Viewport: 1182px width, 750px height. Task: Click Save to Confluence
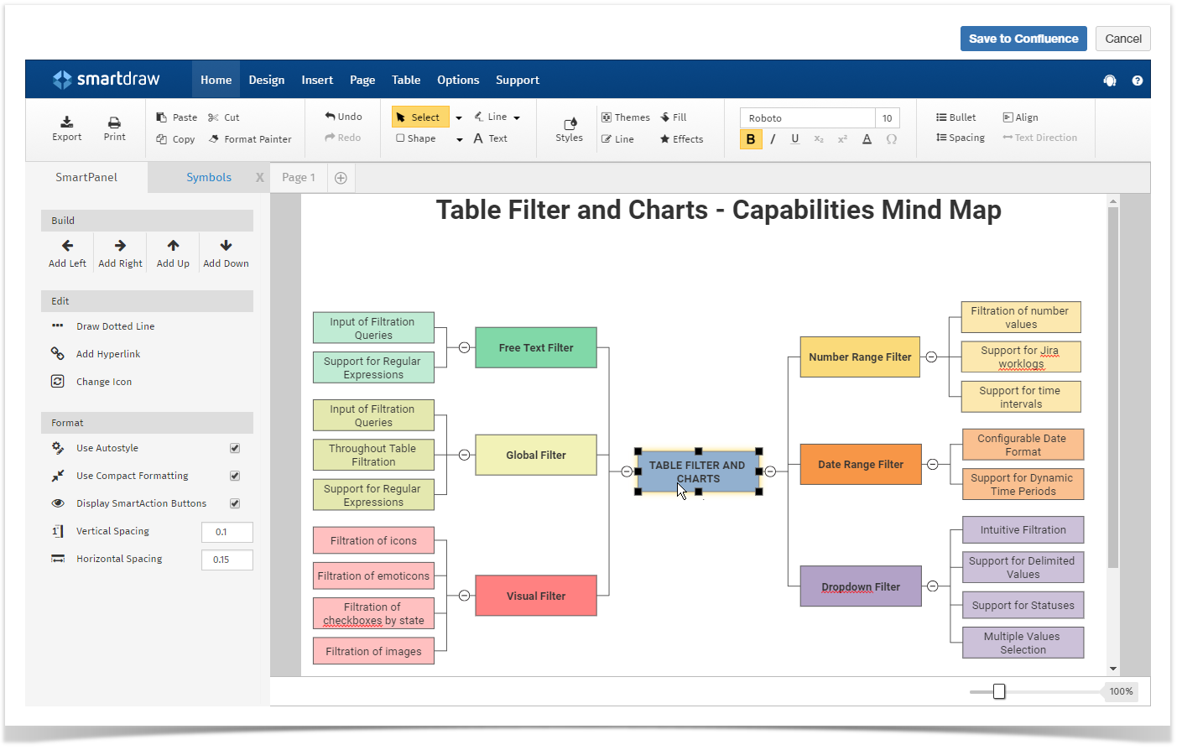(x=1023, y=39)
